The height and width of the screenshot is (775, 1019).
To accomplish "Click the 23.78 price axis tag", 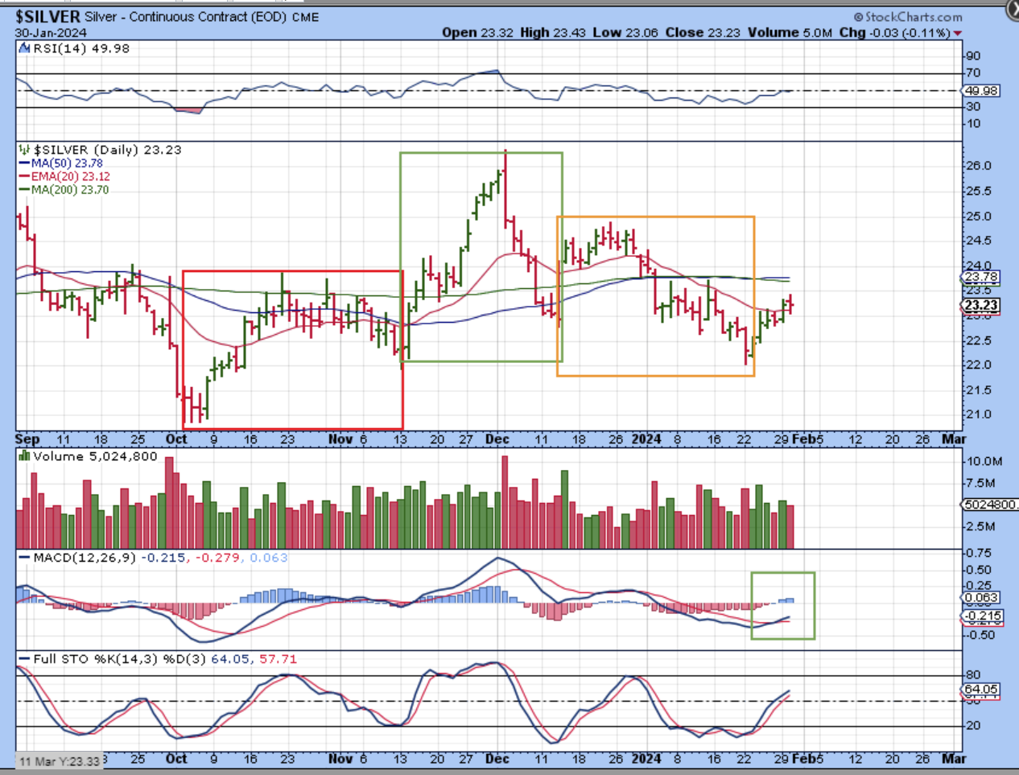I will [x=981, y=277].
